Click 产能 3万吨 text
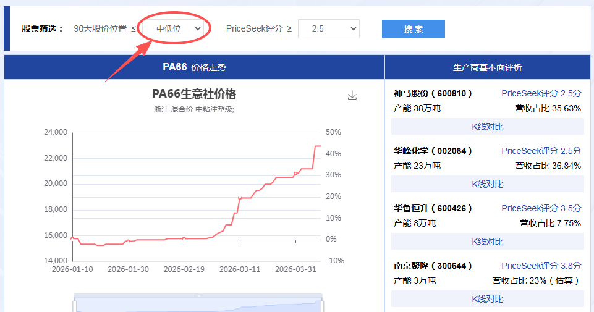 415,280
